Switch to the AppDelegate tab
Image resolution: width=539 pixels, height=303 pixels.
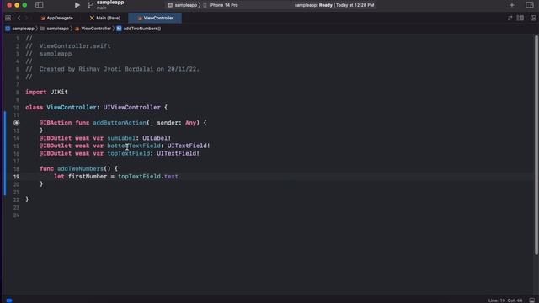point(56,18)
